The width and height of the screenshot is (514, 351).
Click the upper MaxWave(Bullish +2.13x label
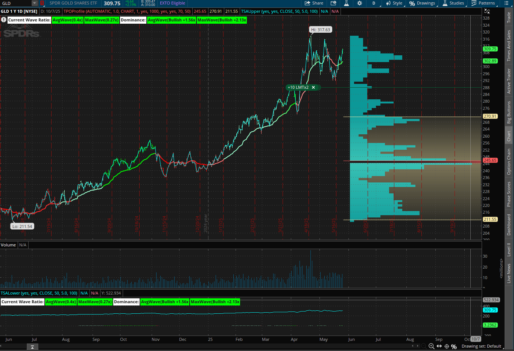[222, 20]
